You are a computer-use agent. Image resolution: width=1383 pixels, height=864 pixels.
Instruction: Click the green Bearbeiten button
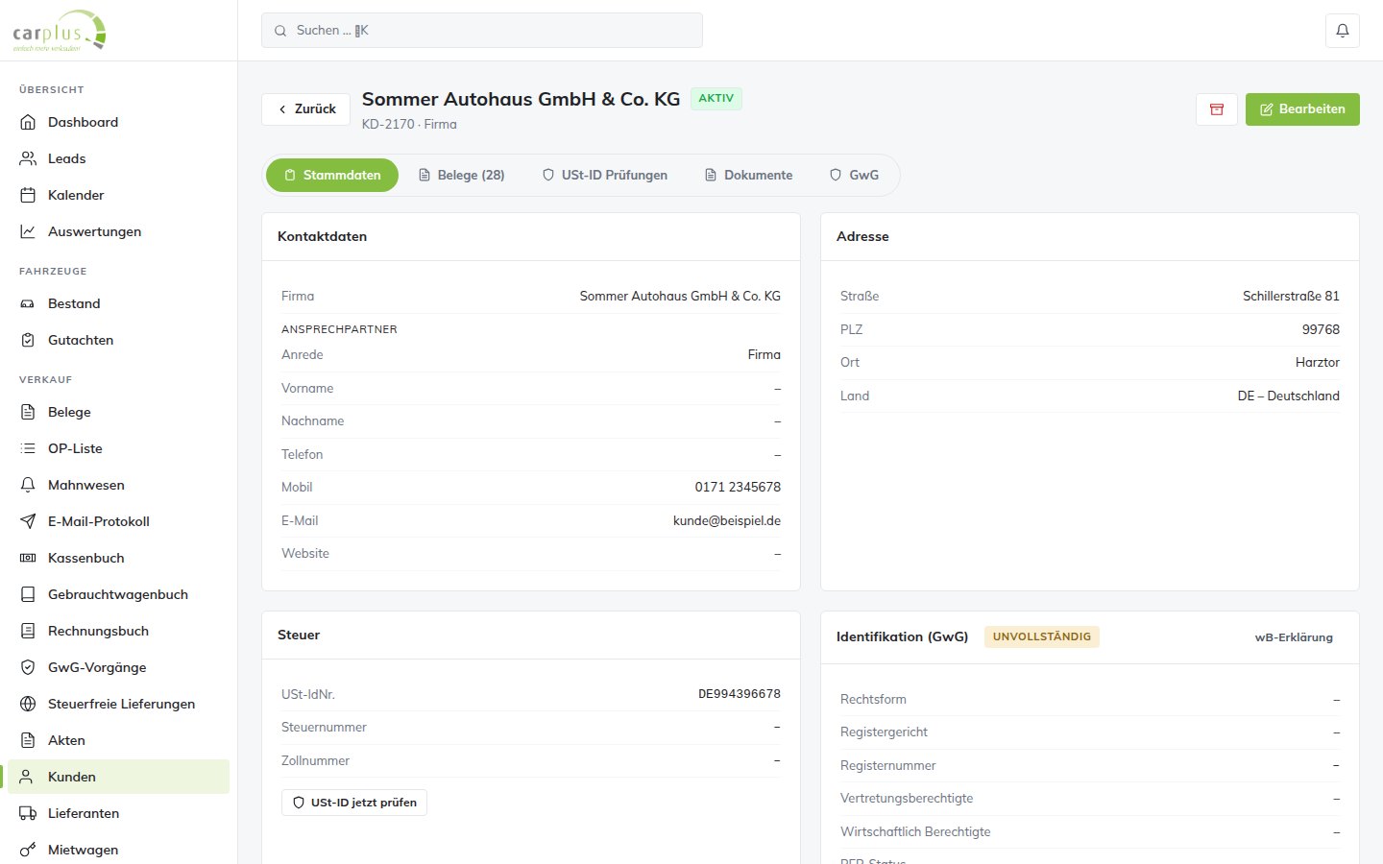[1302, 109]
